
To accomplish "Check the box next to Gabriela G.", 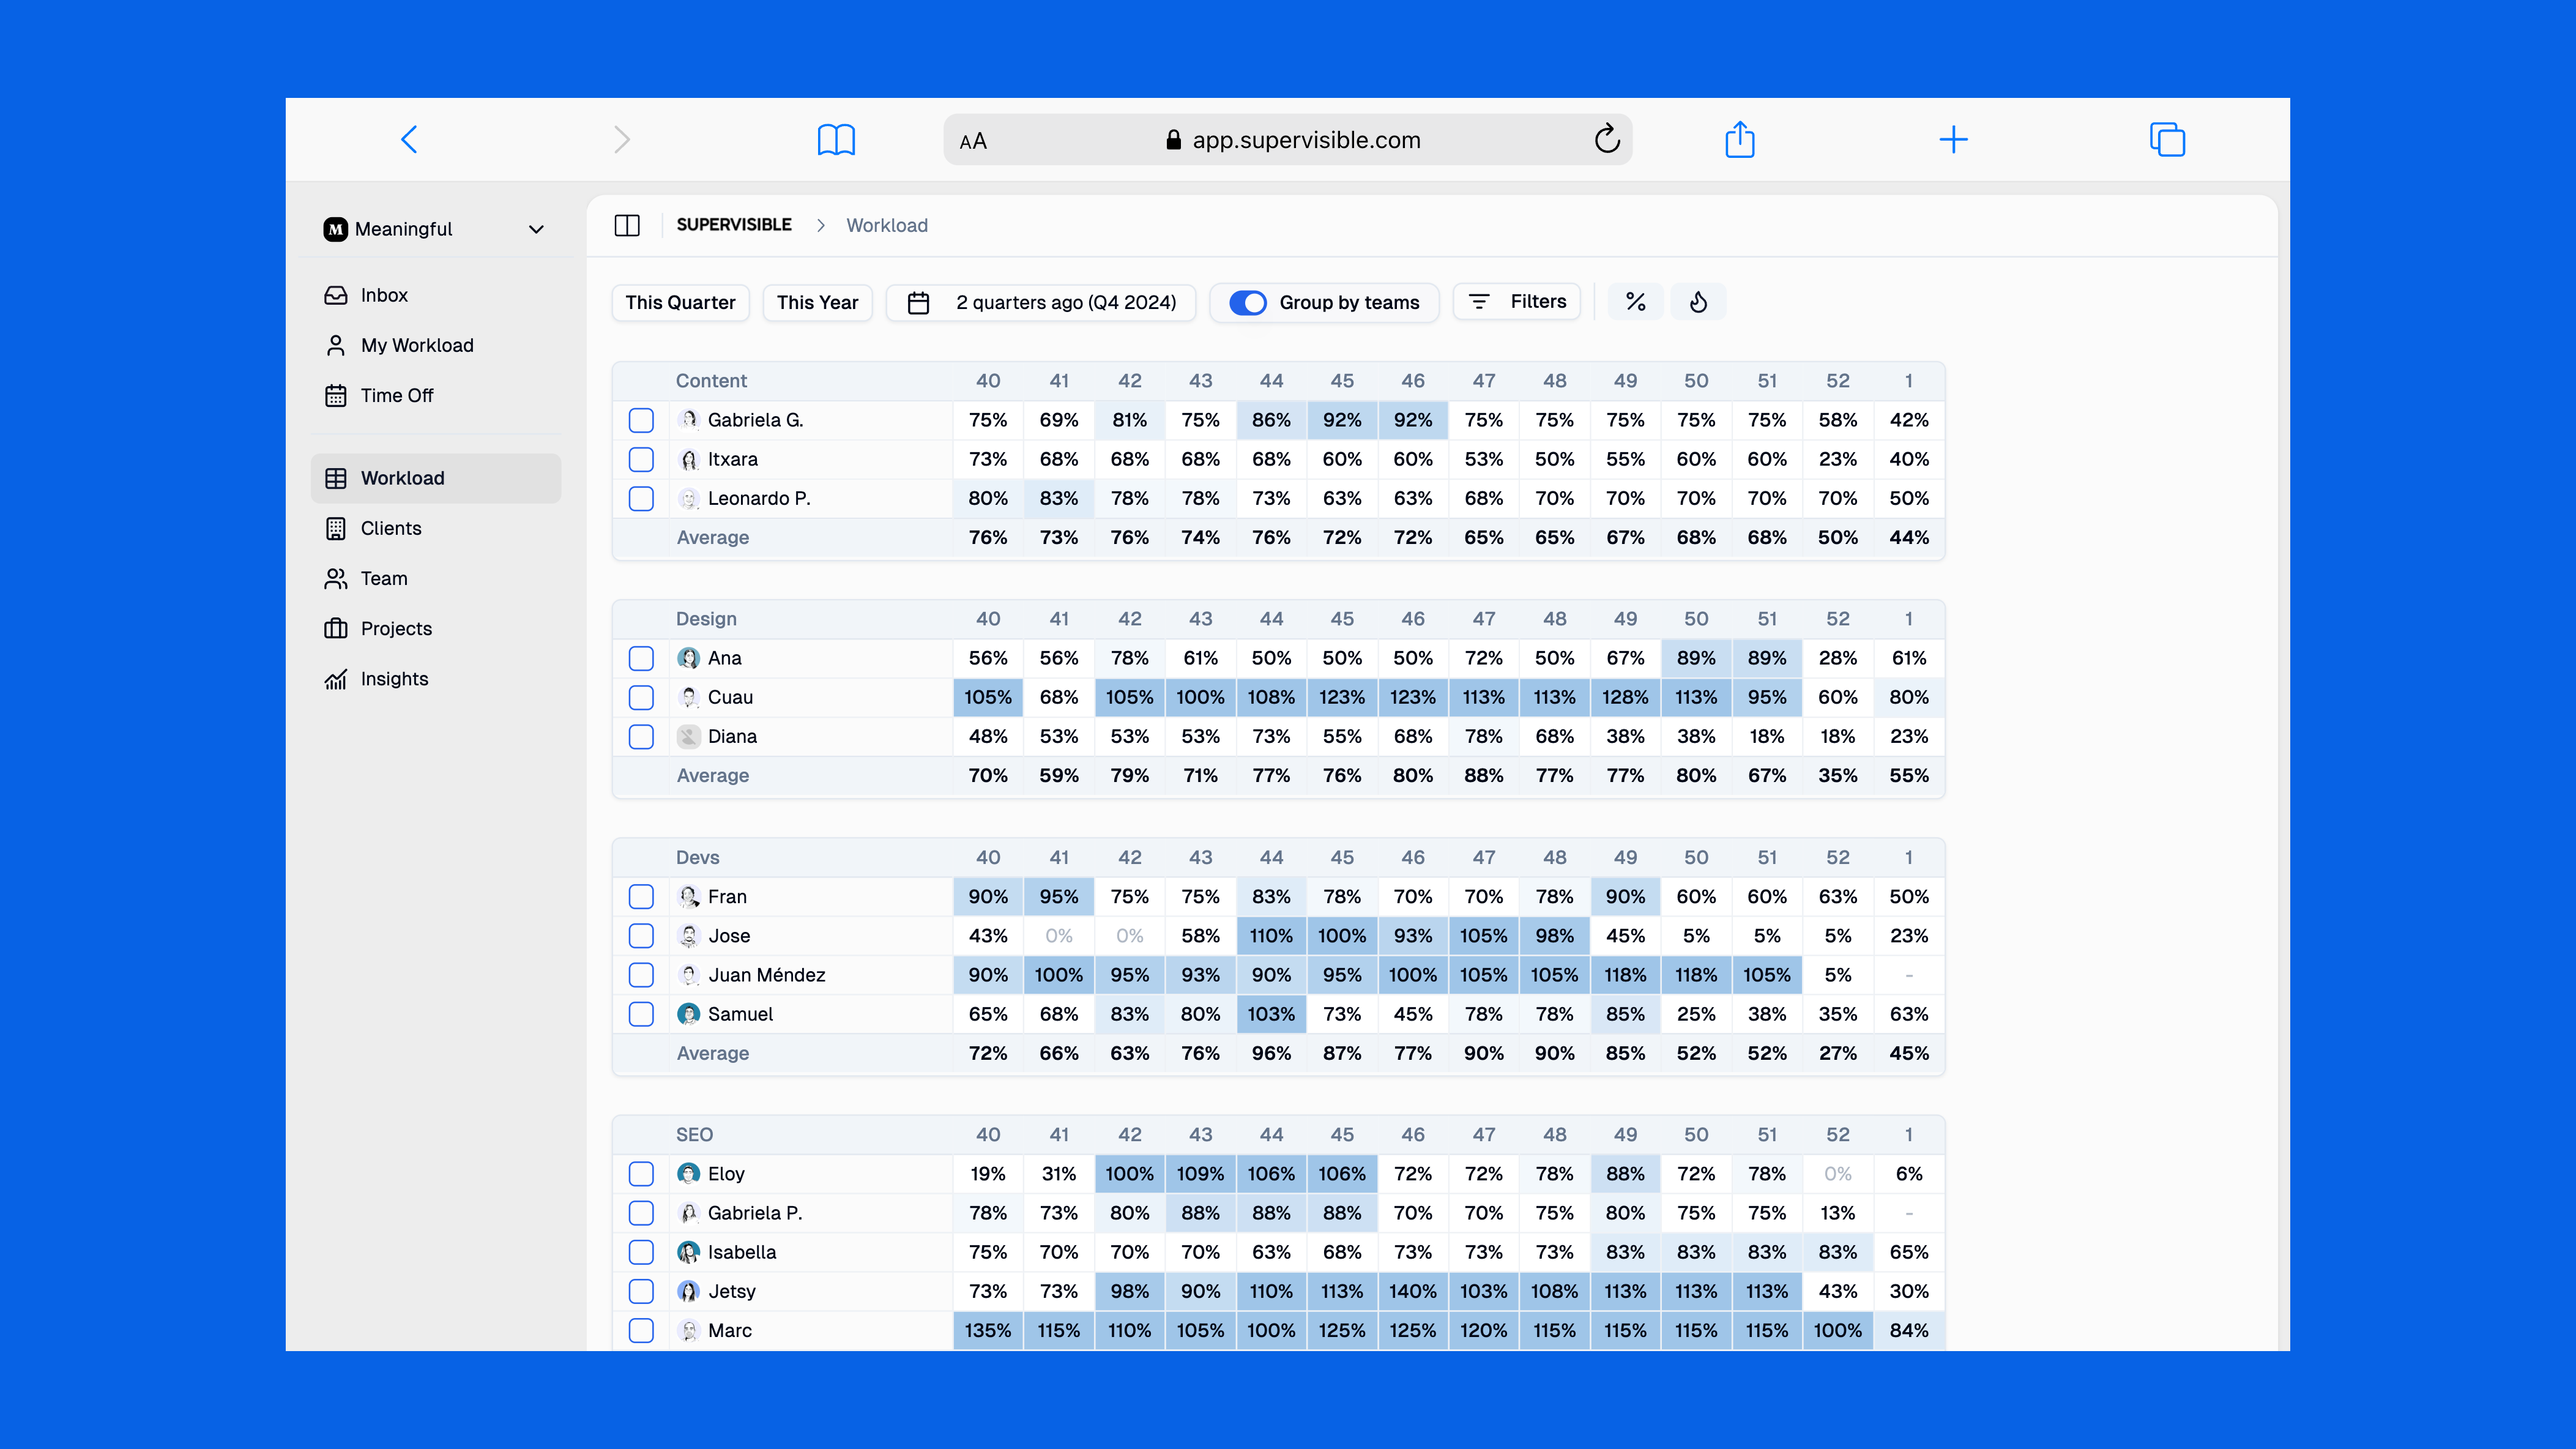I will click(641, 420).
